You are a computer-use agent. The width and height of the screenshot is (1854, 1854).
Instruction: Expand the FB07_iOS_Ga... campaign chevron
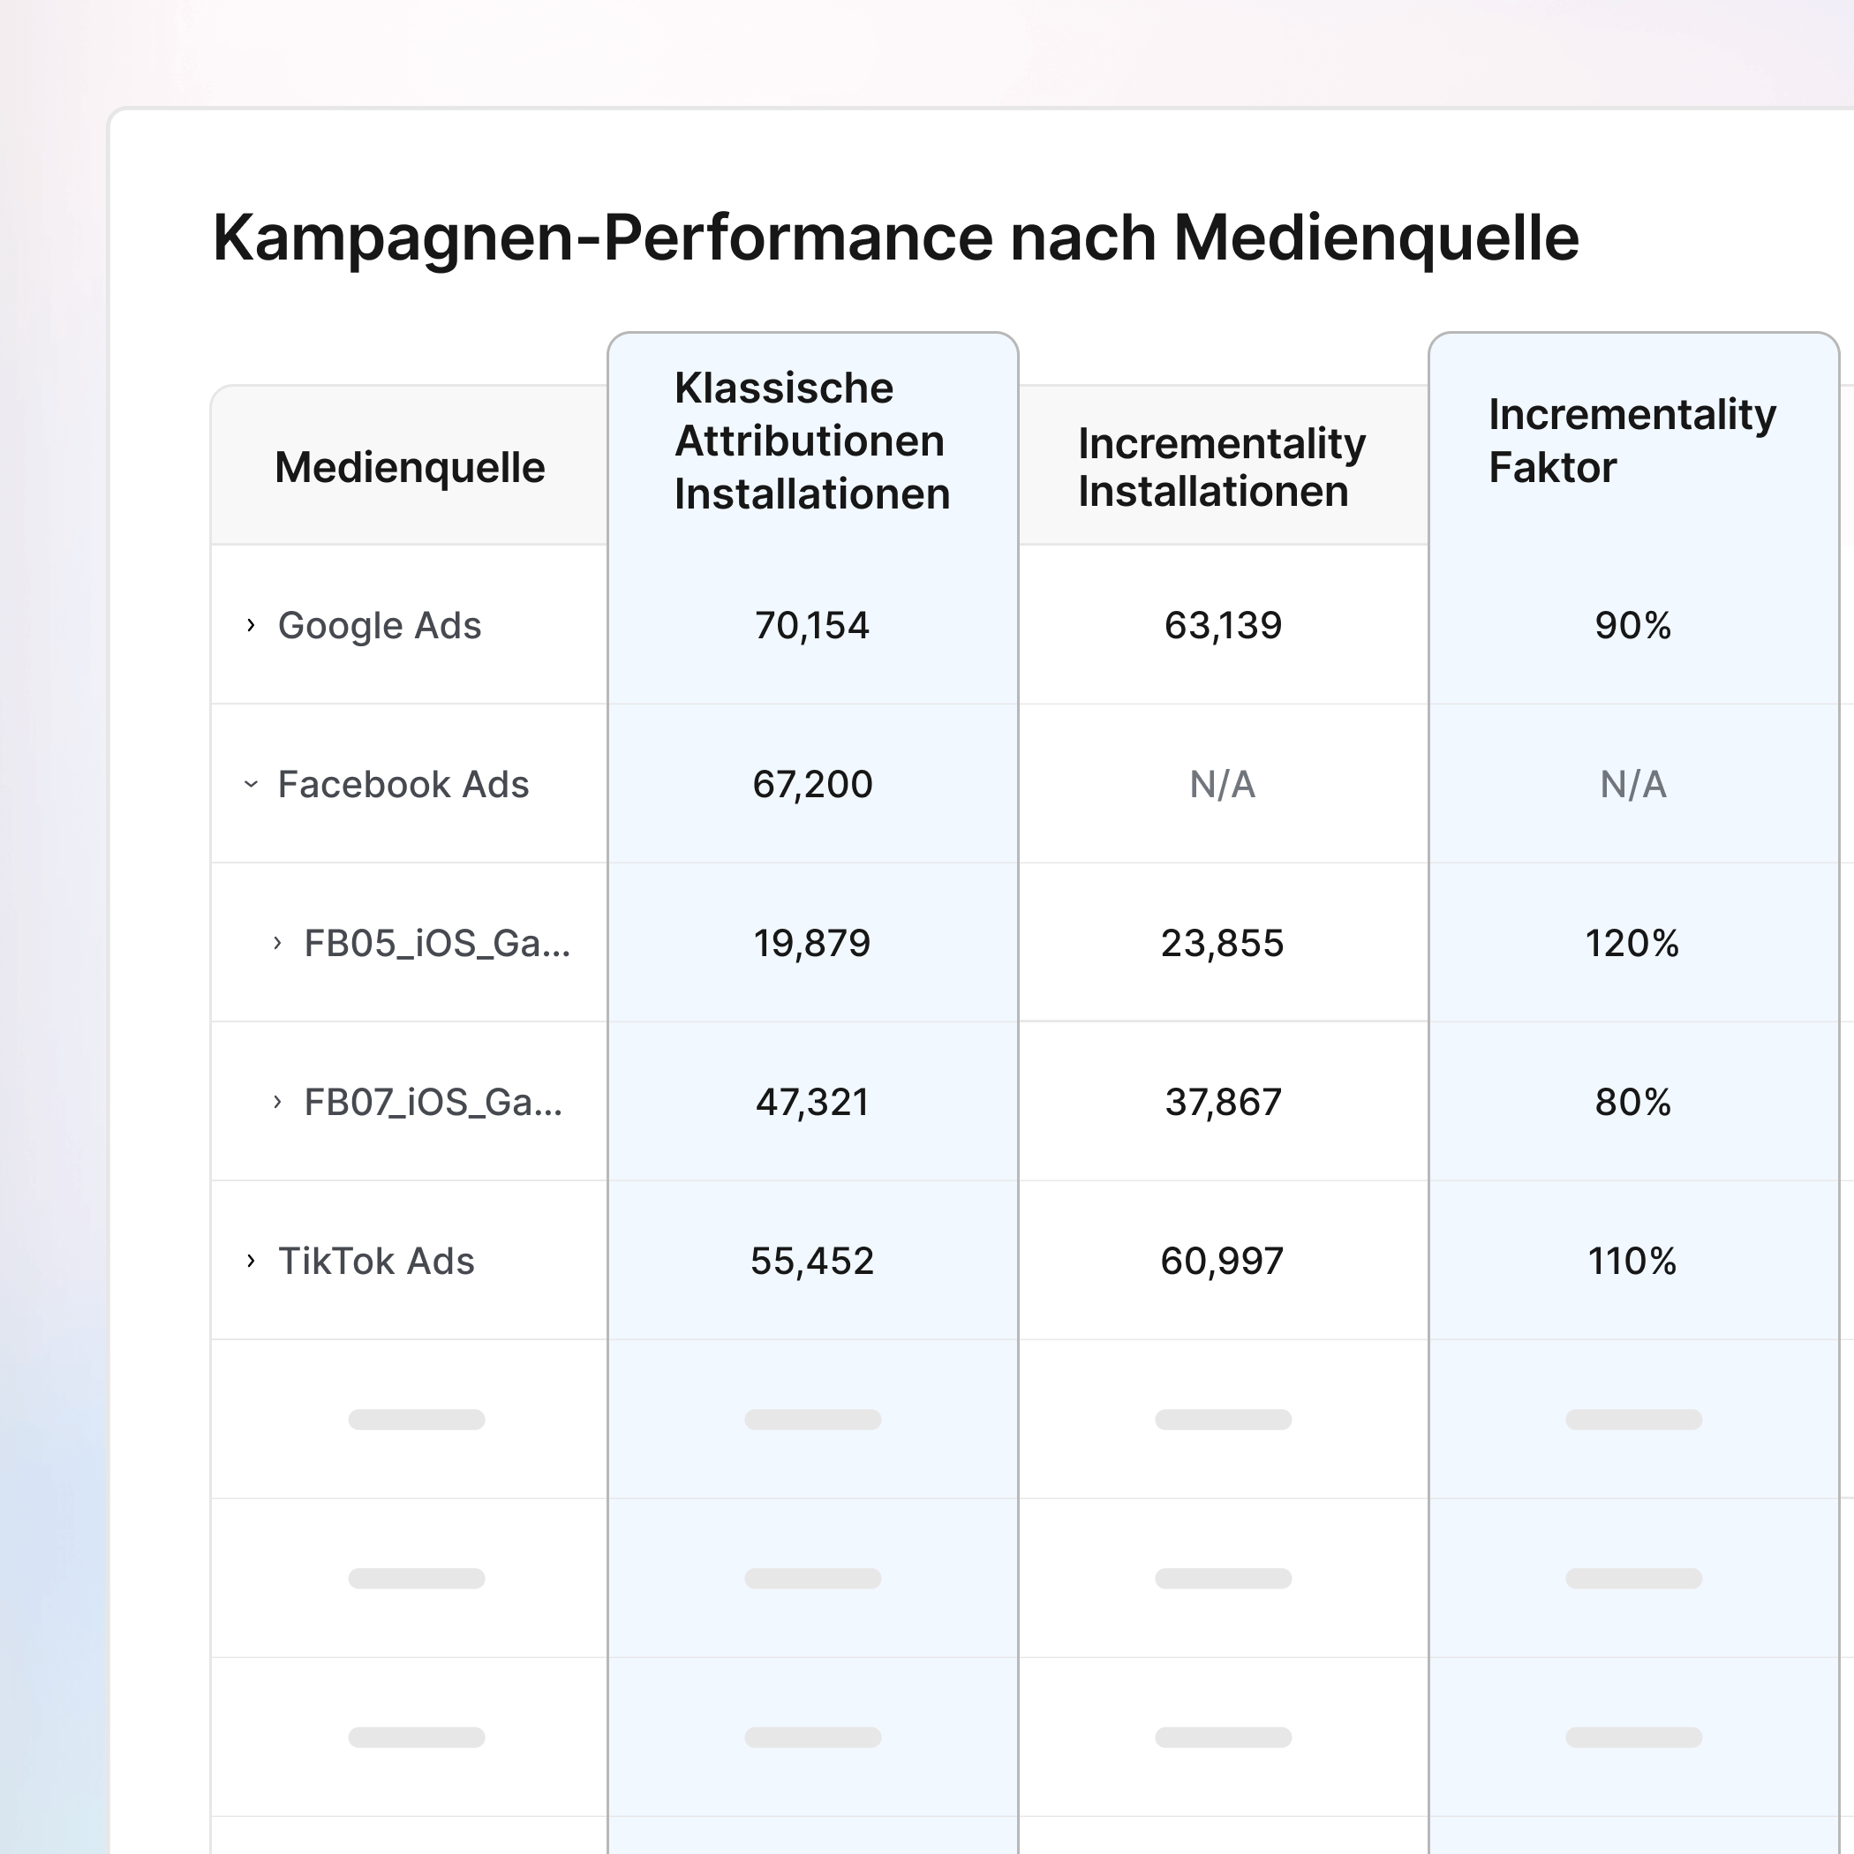tap(277, 1102)
